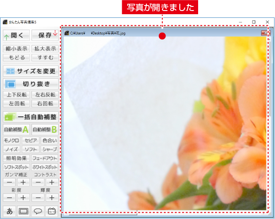Apply the セピア sepia filter
Viewport: 275px width, 219px height.
coord(31,140)
